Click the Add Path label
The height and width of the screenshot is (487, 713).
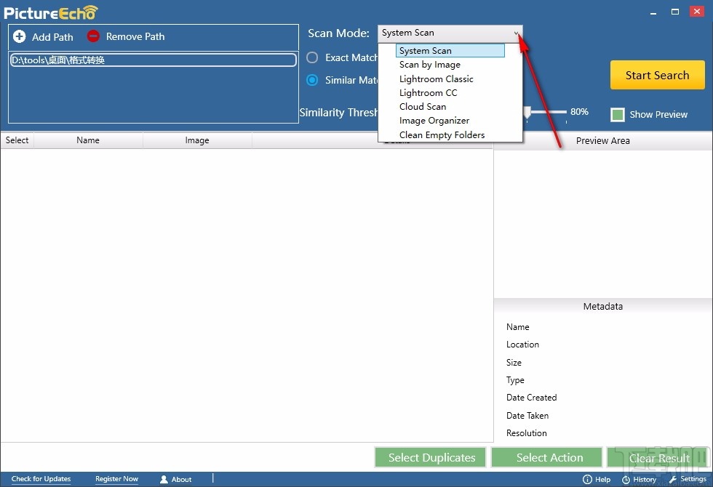[52, 37]
